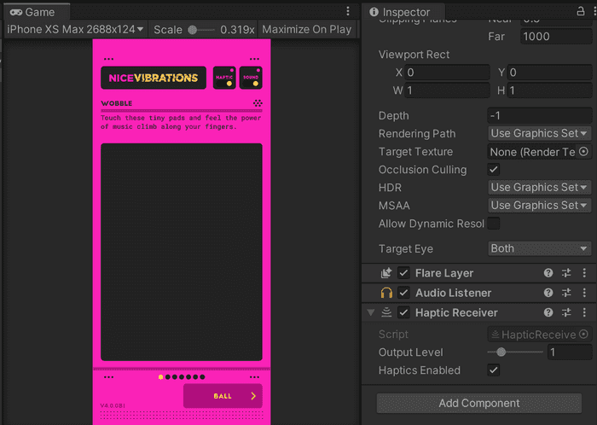597x425 pixels.
Task: Click the Viewport Rect H field
Action: coord(549,90)
